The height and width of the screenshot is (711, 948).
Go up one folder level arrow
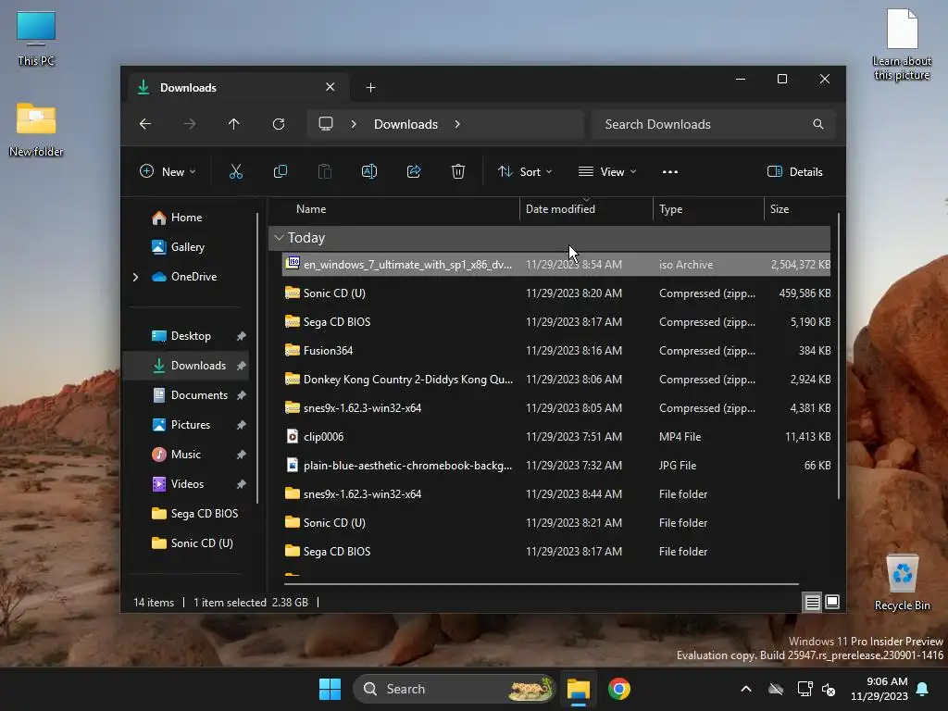[x=234, y=124]
